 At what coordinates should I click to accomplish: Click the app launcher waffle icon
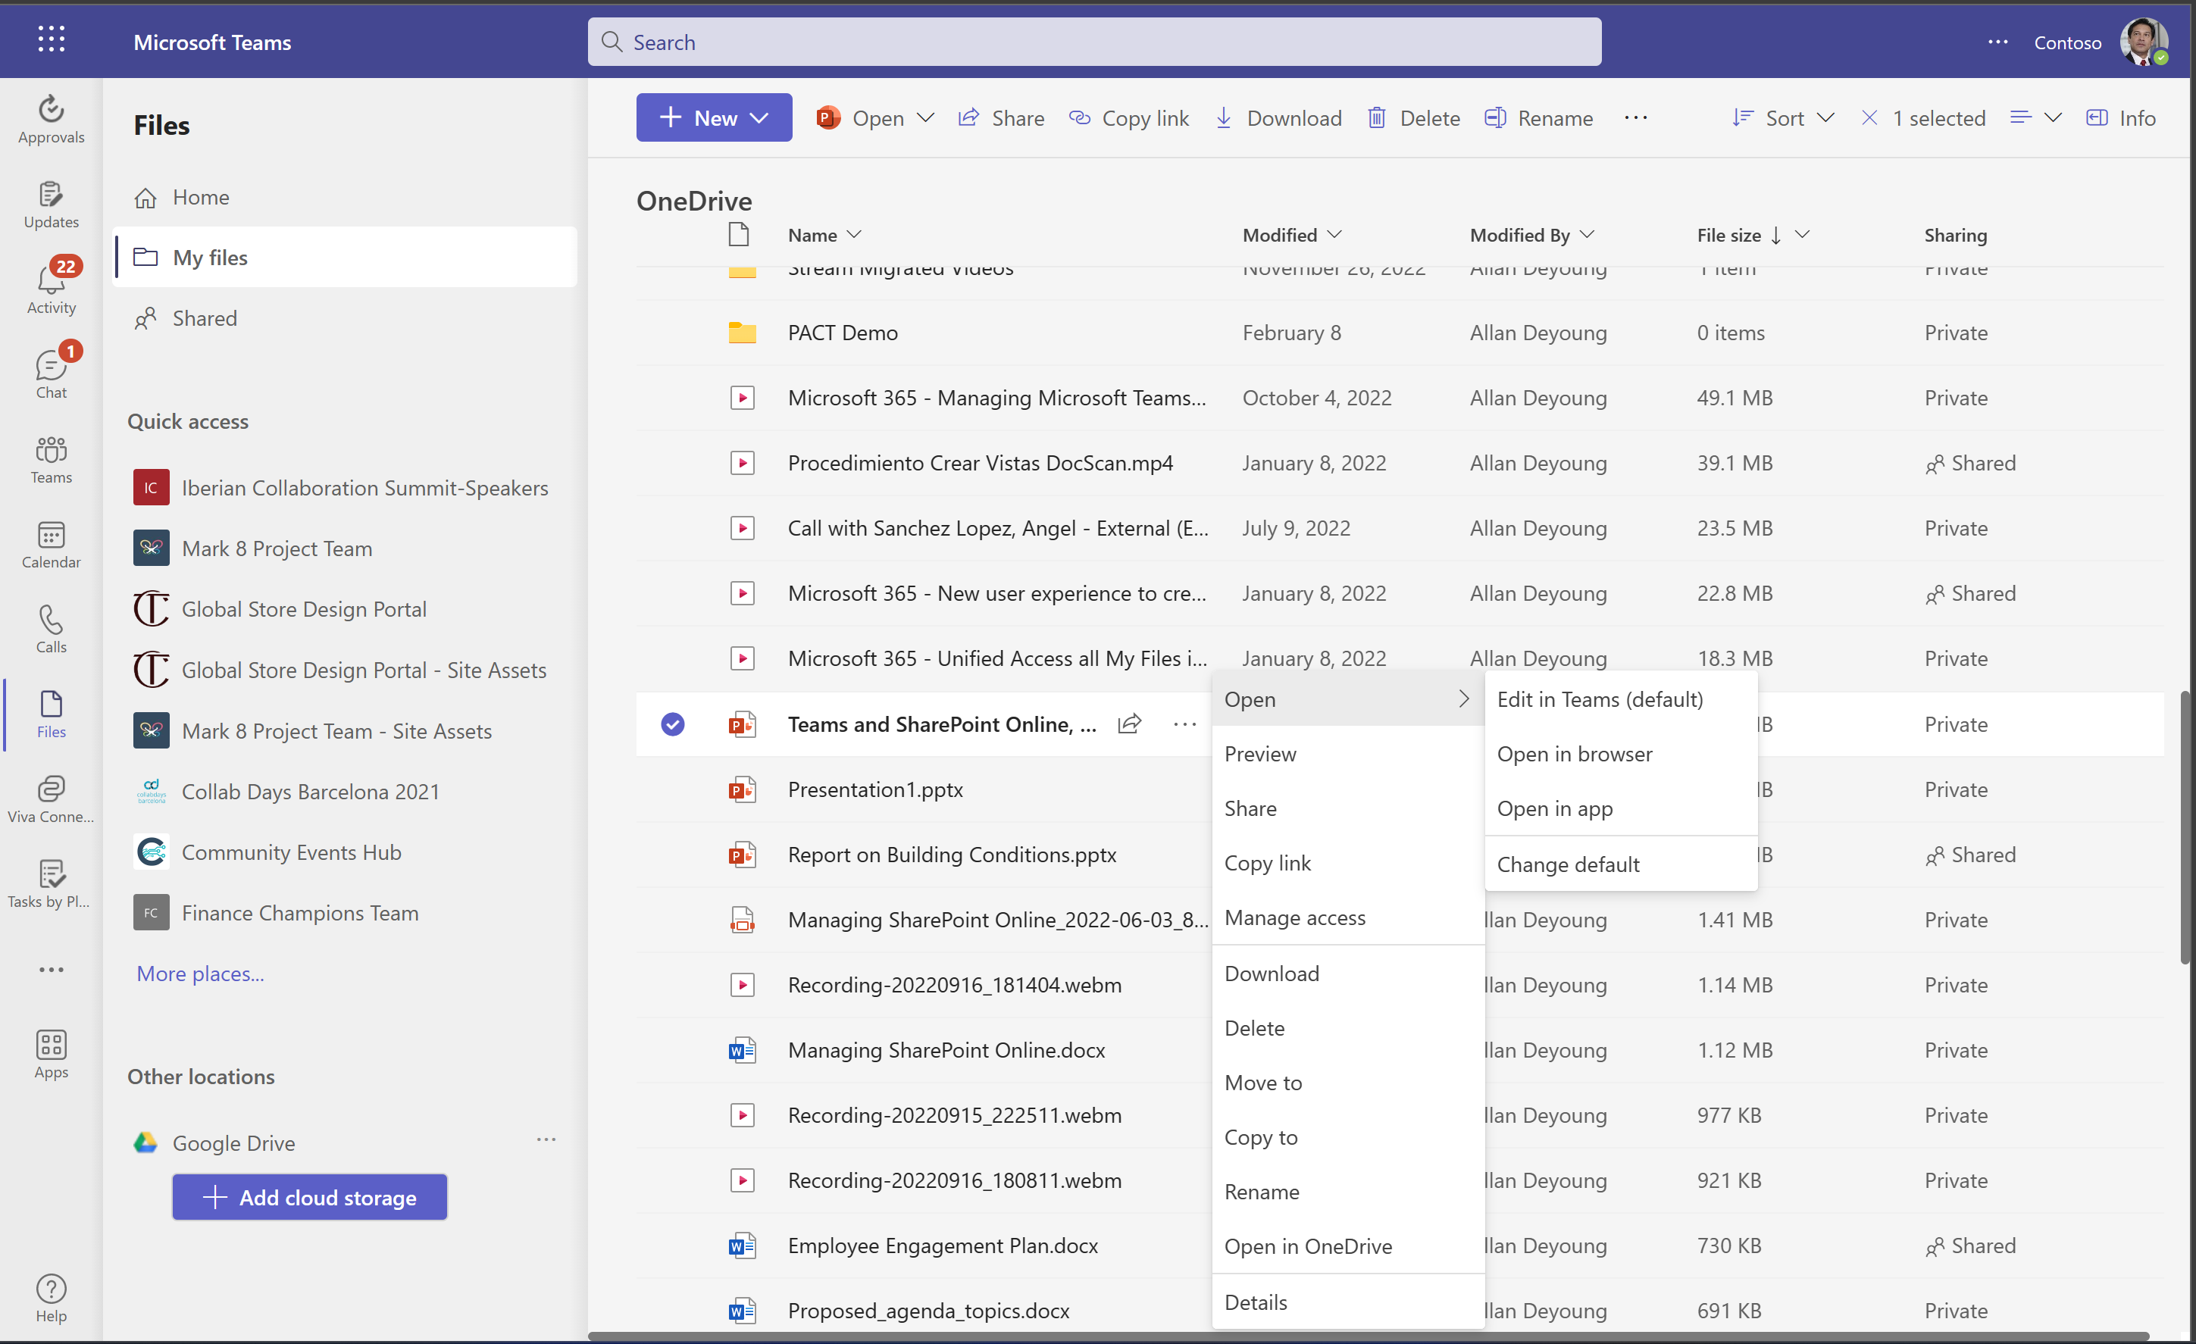pos(51,40)
